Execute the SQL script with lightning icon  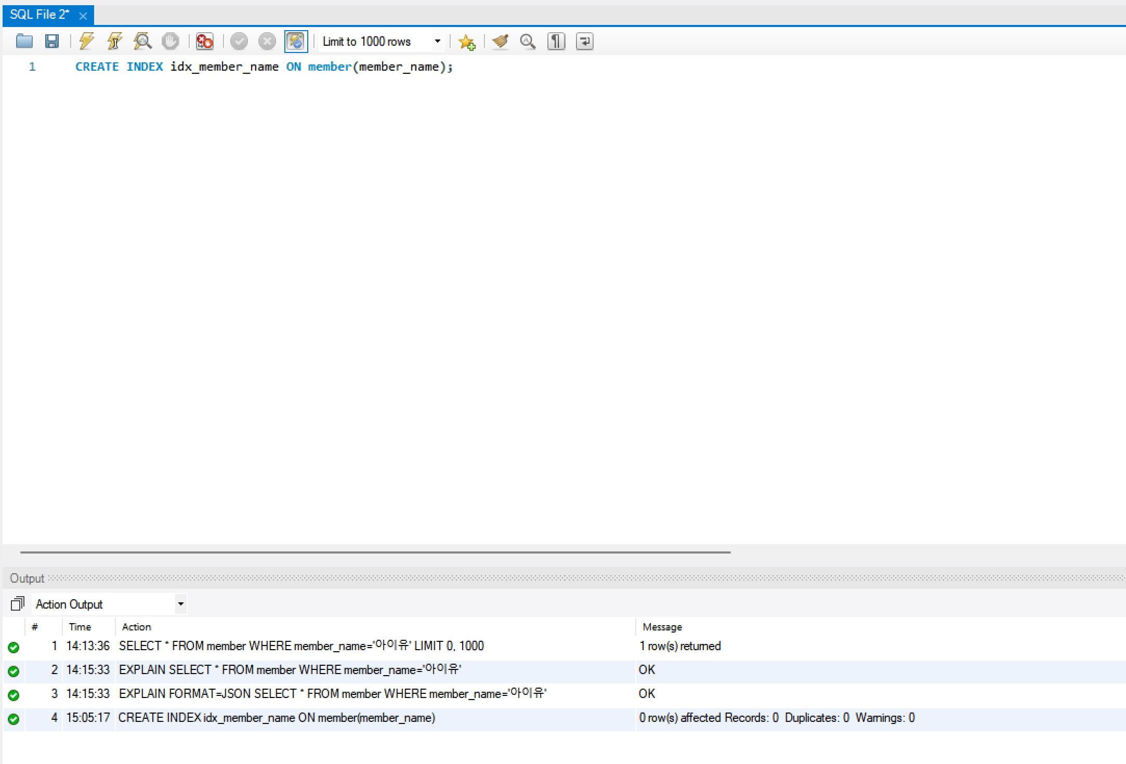pos(86,41)
